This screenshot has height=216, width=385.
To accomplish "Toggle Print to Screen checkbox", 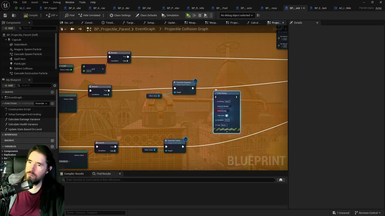I will coord(230,106).
